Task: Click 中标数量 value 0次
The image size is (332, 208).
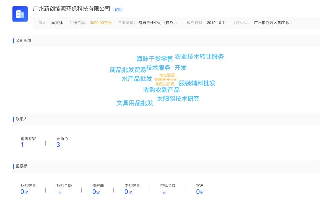Action: tap(128, 192)
